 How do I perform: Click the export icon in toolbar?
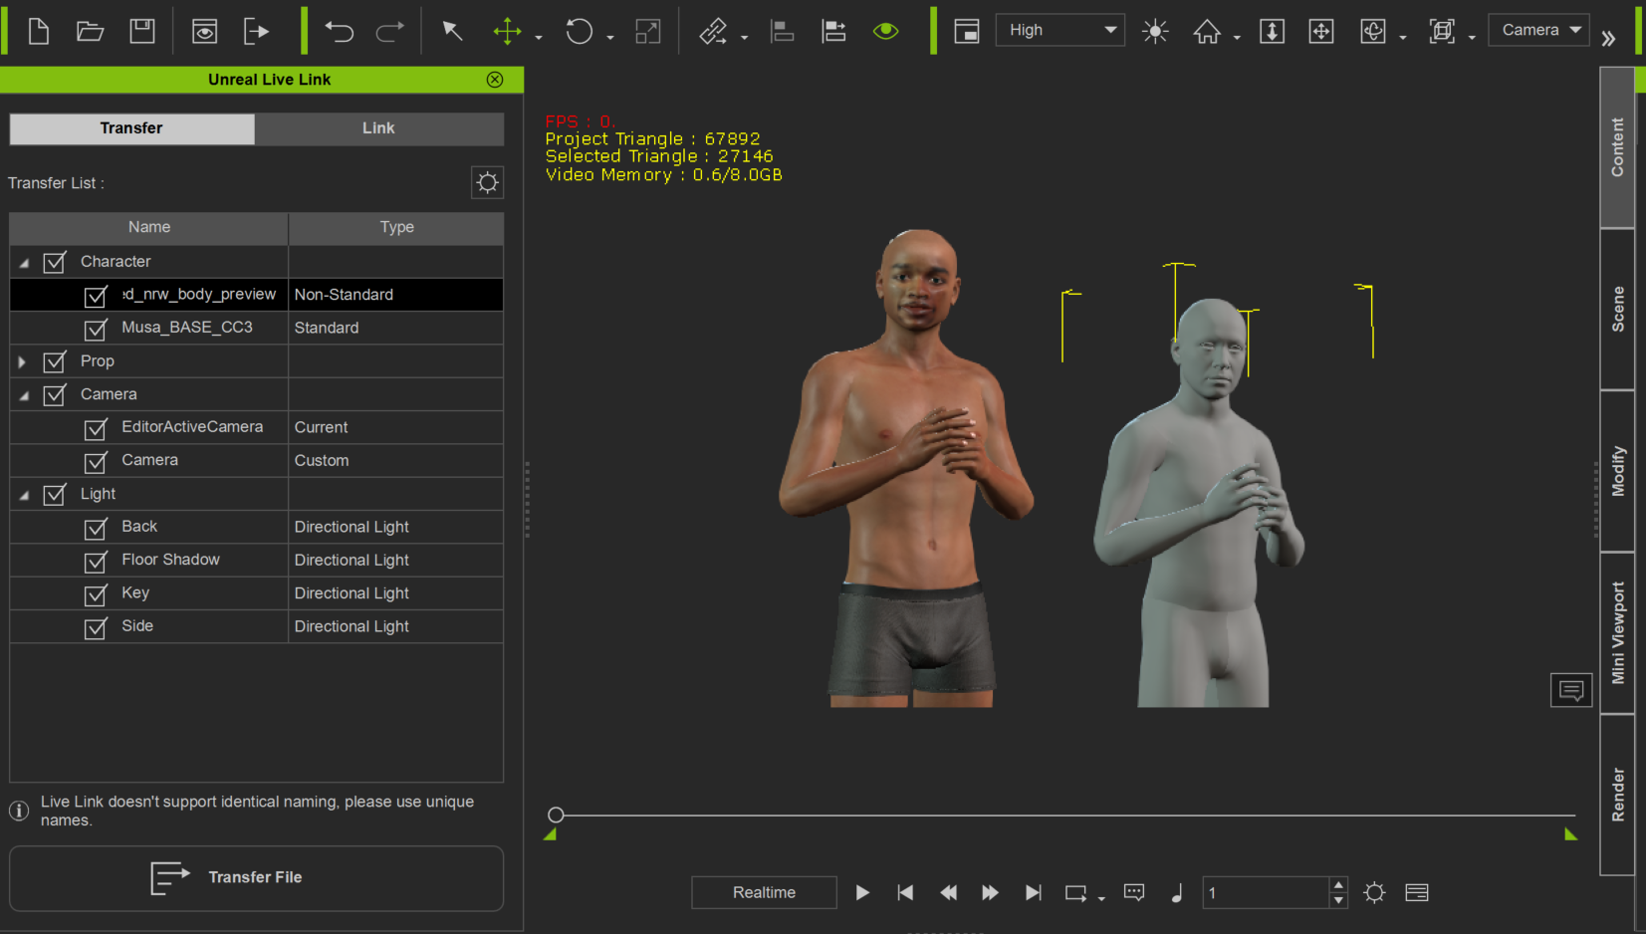256,31
